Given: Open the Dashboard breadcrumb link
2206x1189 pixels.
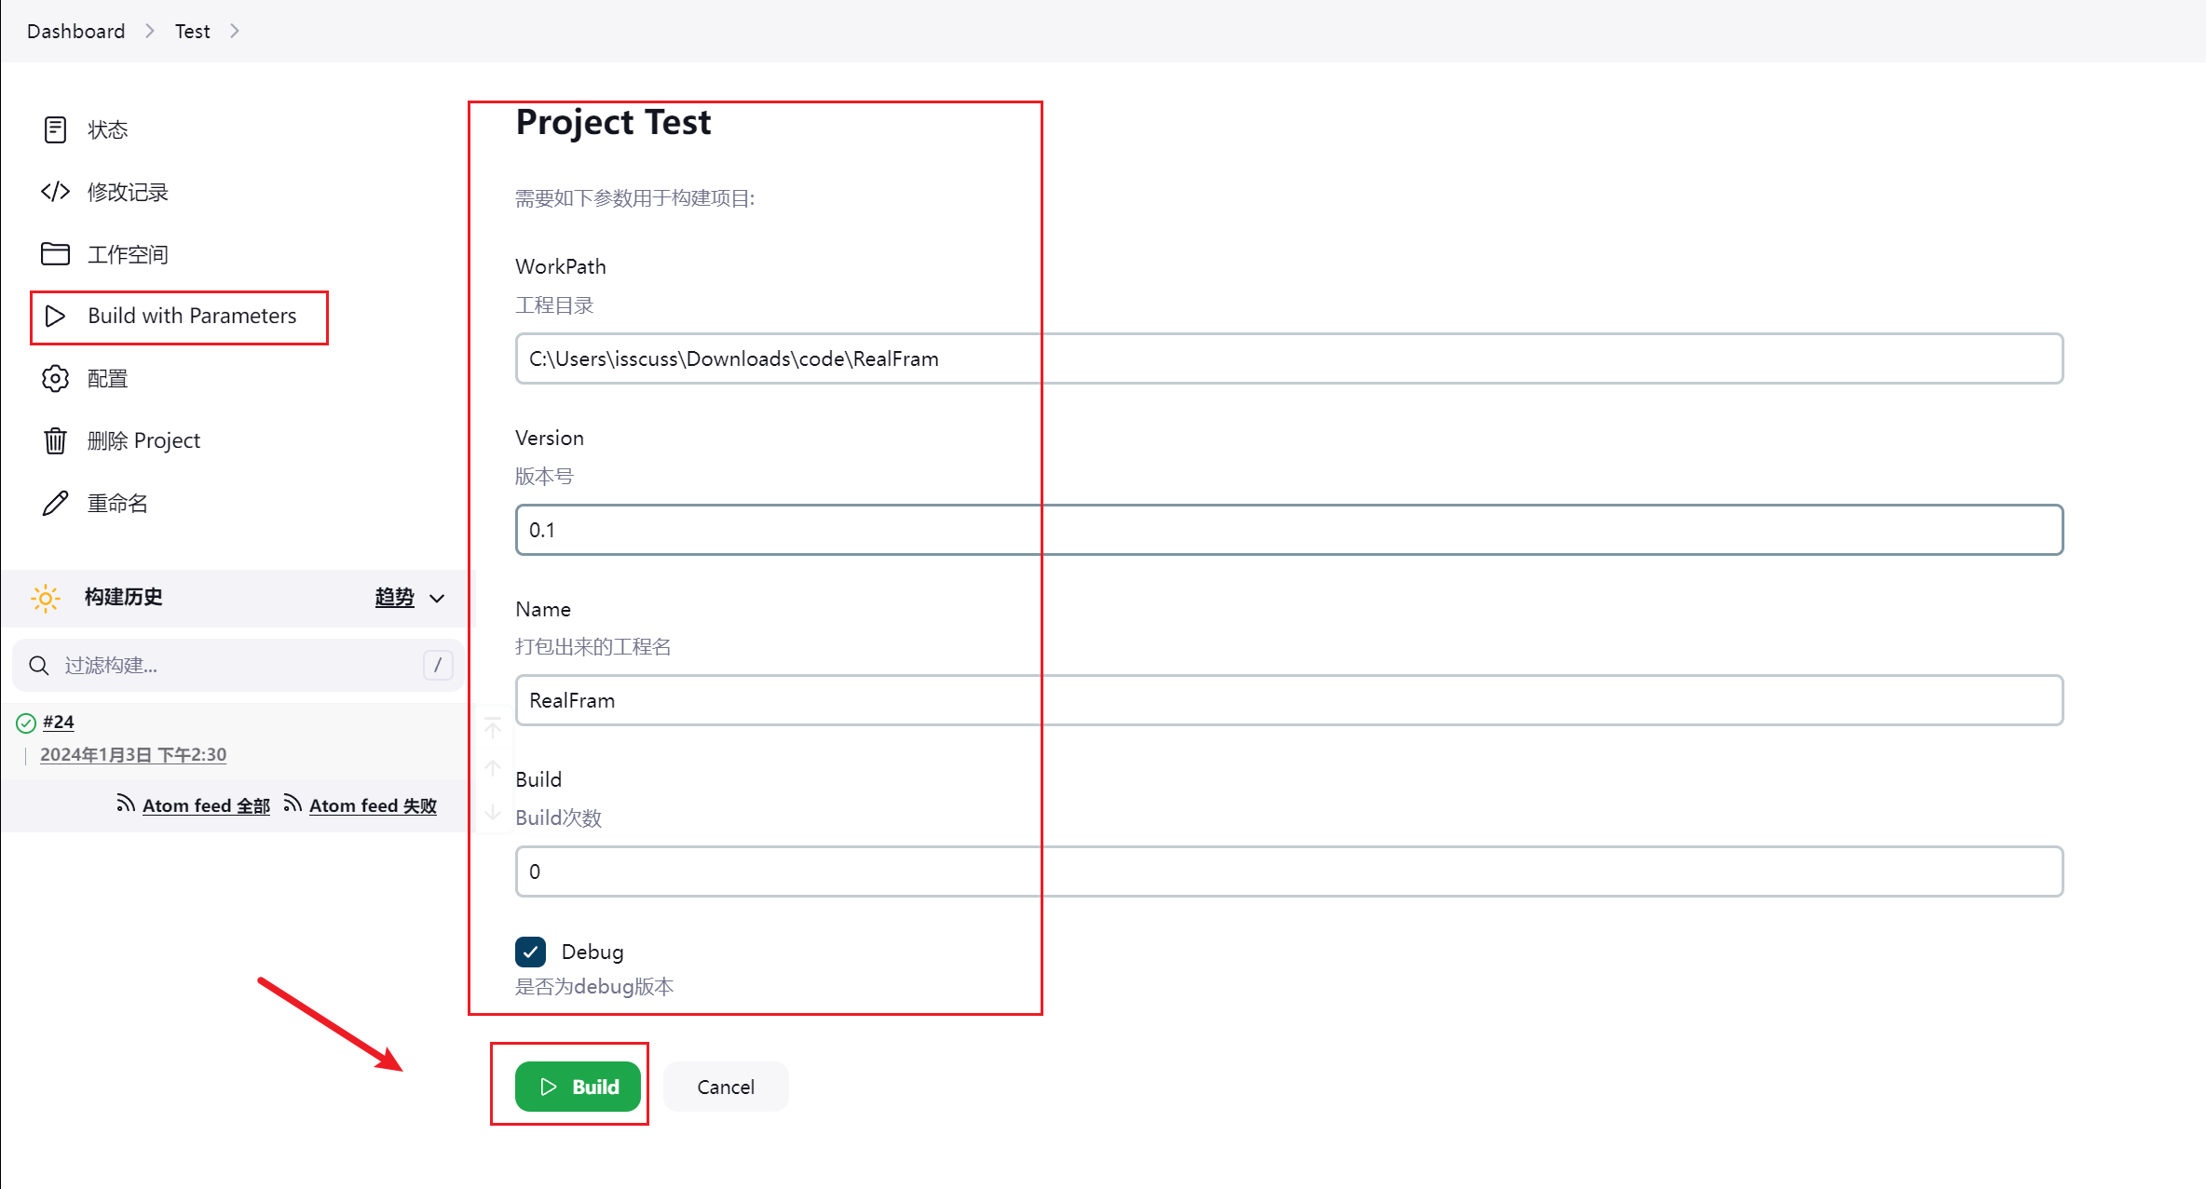Looking at the screenshot, I should [x=75, y=31].
